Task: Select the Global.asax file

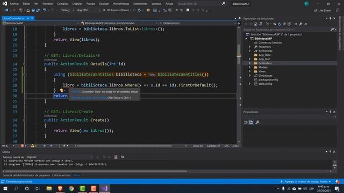Action: 265,76
